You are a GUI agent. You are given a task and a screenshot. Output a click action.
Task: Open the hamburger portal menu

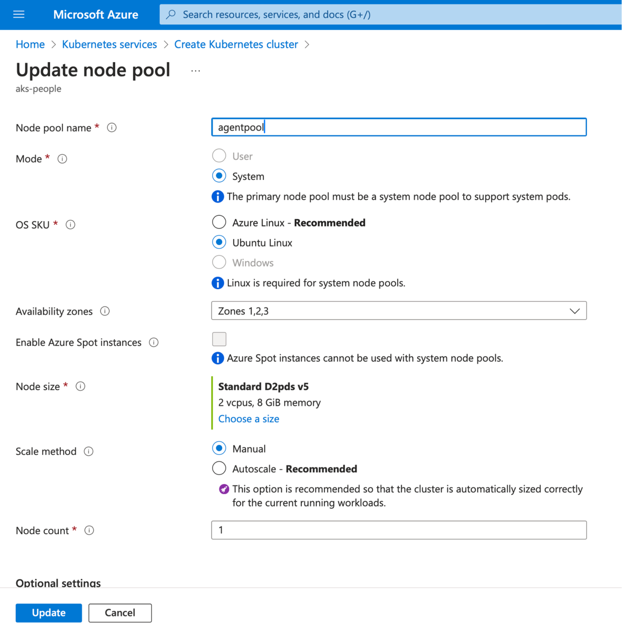(x=19, y=15)
